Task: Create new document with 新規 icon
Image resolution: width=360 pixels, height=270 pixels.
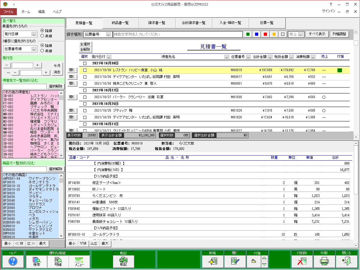Action: (x=212, y=261)
